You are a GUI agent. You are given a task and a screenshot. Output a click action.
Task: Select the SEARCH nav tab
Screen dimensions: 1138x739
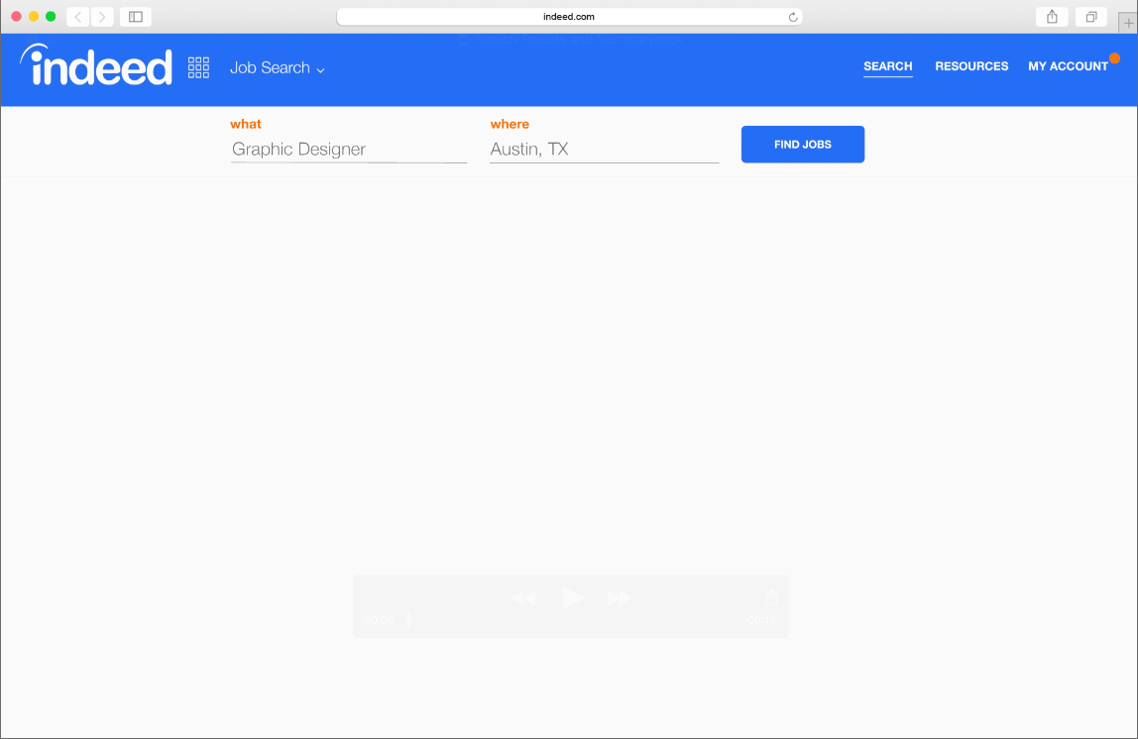coord(887,66)
